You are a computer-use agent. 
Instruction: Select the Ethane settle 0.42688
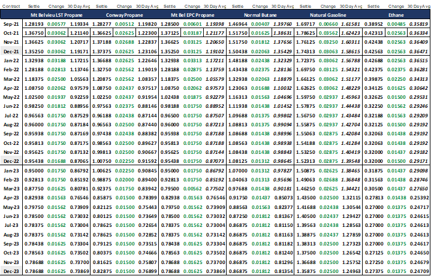click(x=373, y=60)
